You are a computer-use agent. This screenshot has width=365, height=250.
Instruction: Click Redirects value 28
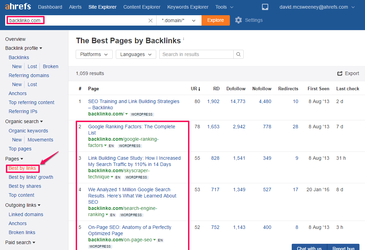click(x=296, y=127)
